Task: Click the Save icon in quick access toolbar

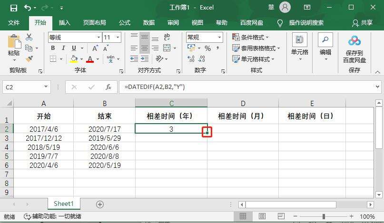Action: point(14,8)
